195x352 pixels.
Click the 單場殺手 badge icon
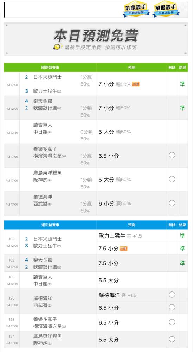click(x=166, y=10)
